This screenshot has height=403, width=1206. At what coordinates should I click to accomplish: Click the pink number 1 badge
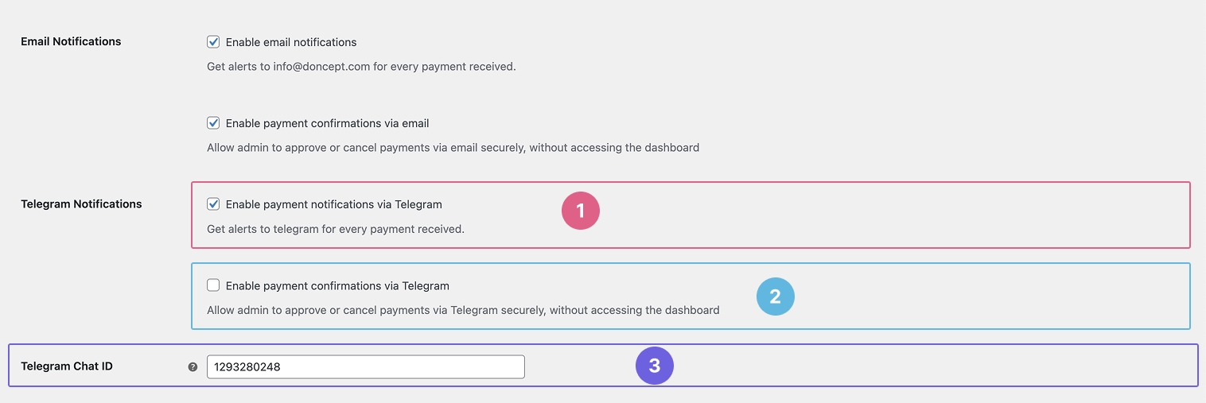click(x=580, y=211)
